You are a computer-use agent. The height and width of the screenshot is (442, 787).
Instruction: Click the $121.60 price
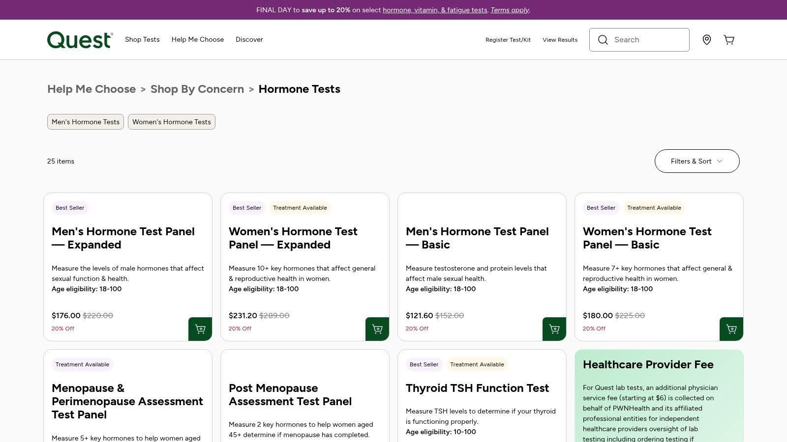(420, 316)
